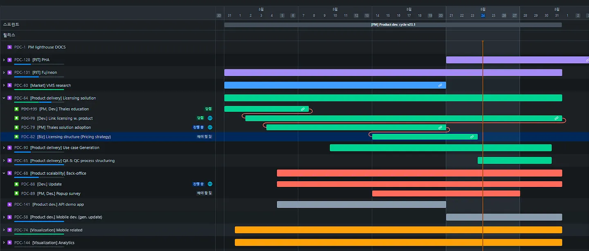
Task: Expand the PDC-74 Mobile related epic
Action: click(4, 230)
